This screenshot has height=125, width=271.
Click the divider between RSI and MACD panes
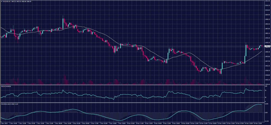[132, 102]
